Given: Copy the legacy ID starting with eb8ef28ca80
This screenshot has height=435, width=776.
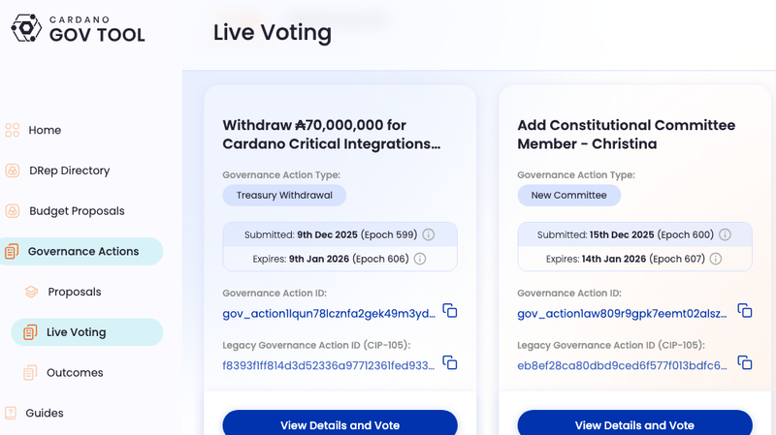Looking at the screenshot, I should pyautogui.click(x=745, y=362).
